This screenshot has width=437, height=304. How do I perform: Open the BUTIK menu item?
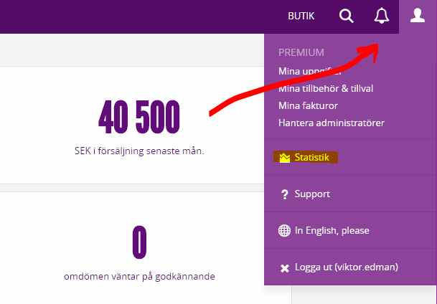301,16
